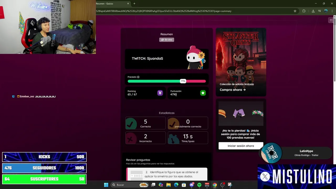Image resolution: width=336 pixels, height=189 pixels.
Task: Open OBS Studio from the taskbar
Action: coord(222,185)
